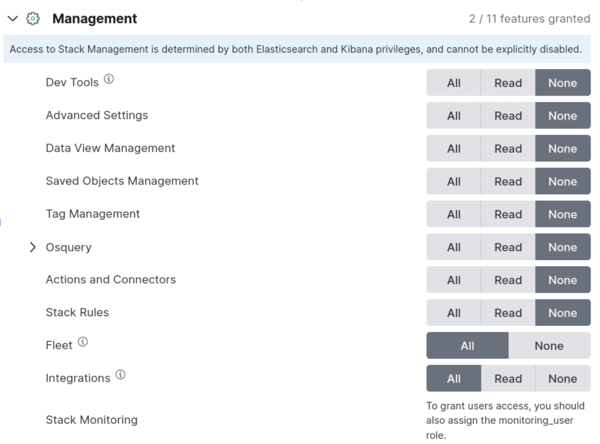The height and width of the screenshot is (444, 600).
Task: Collapse the Management section chevron
Action: tap(13, 19)
